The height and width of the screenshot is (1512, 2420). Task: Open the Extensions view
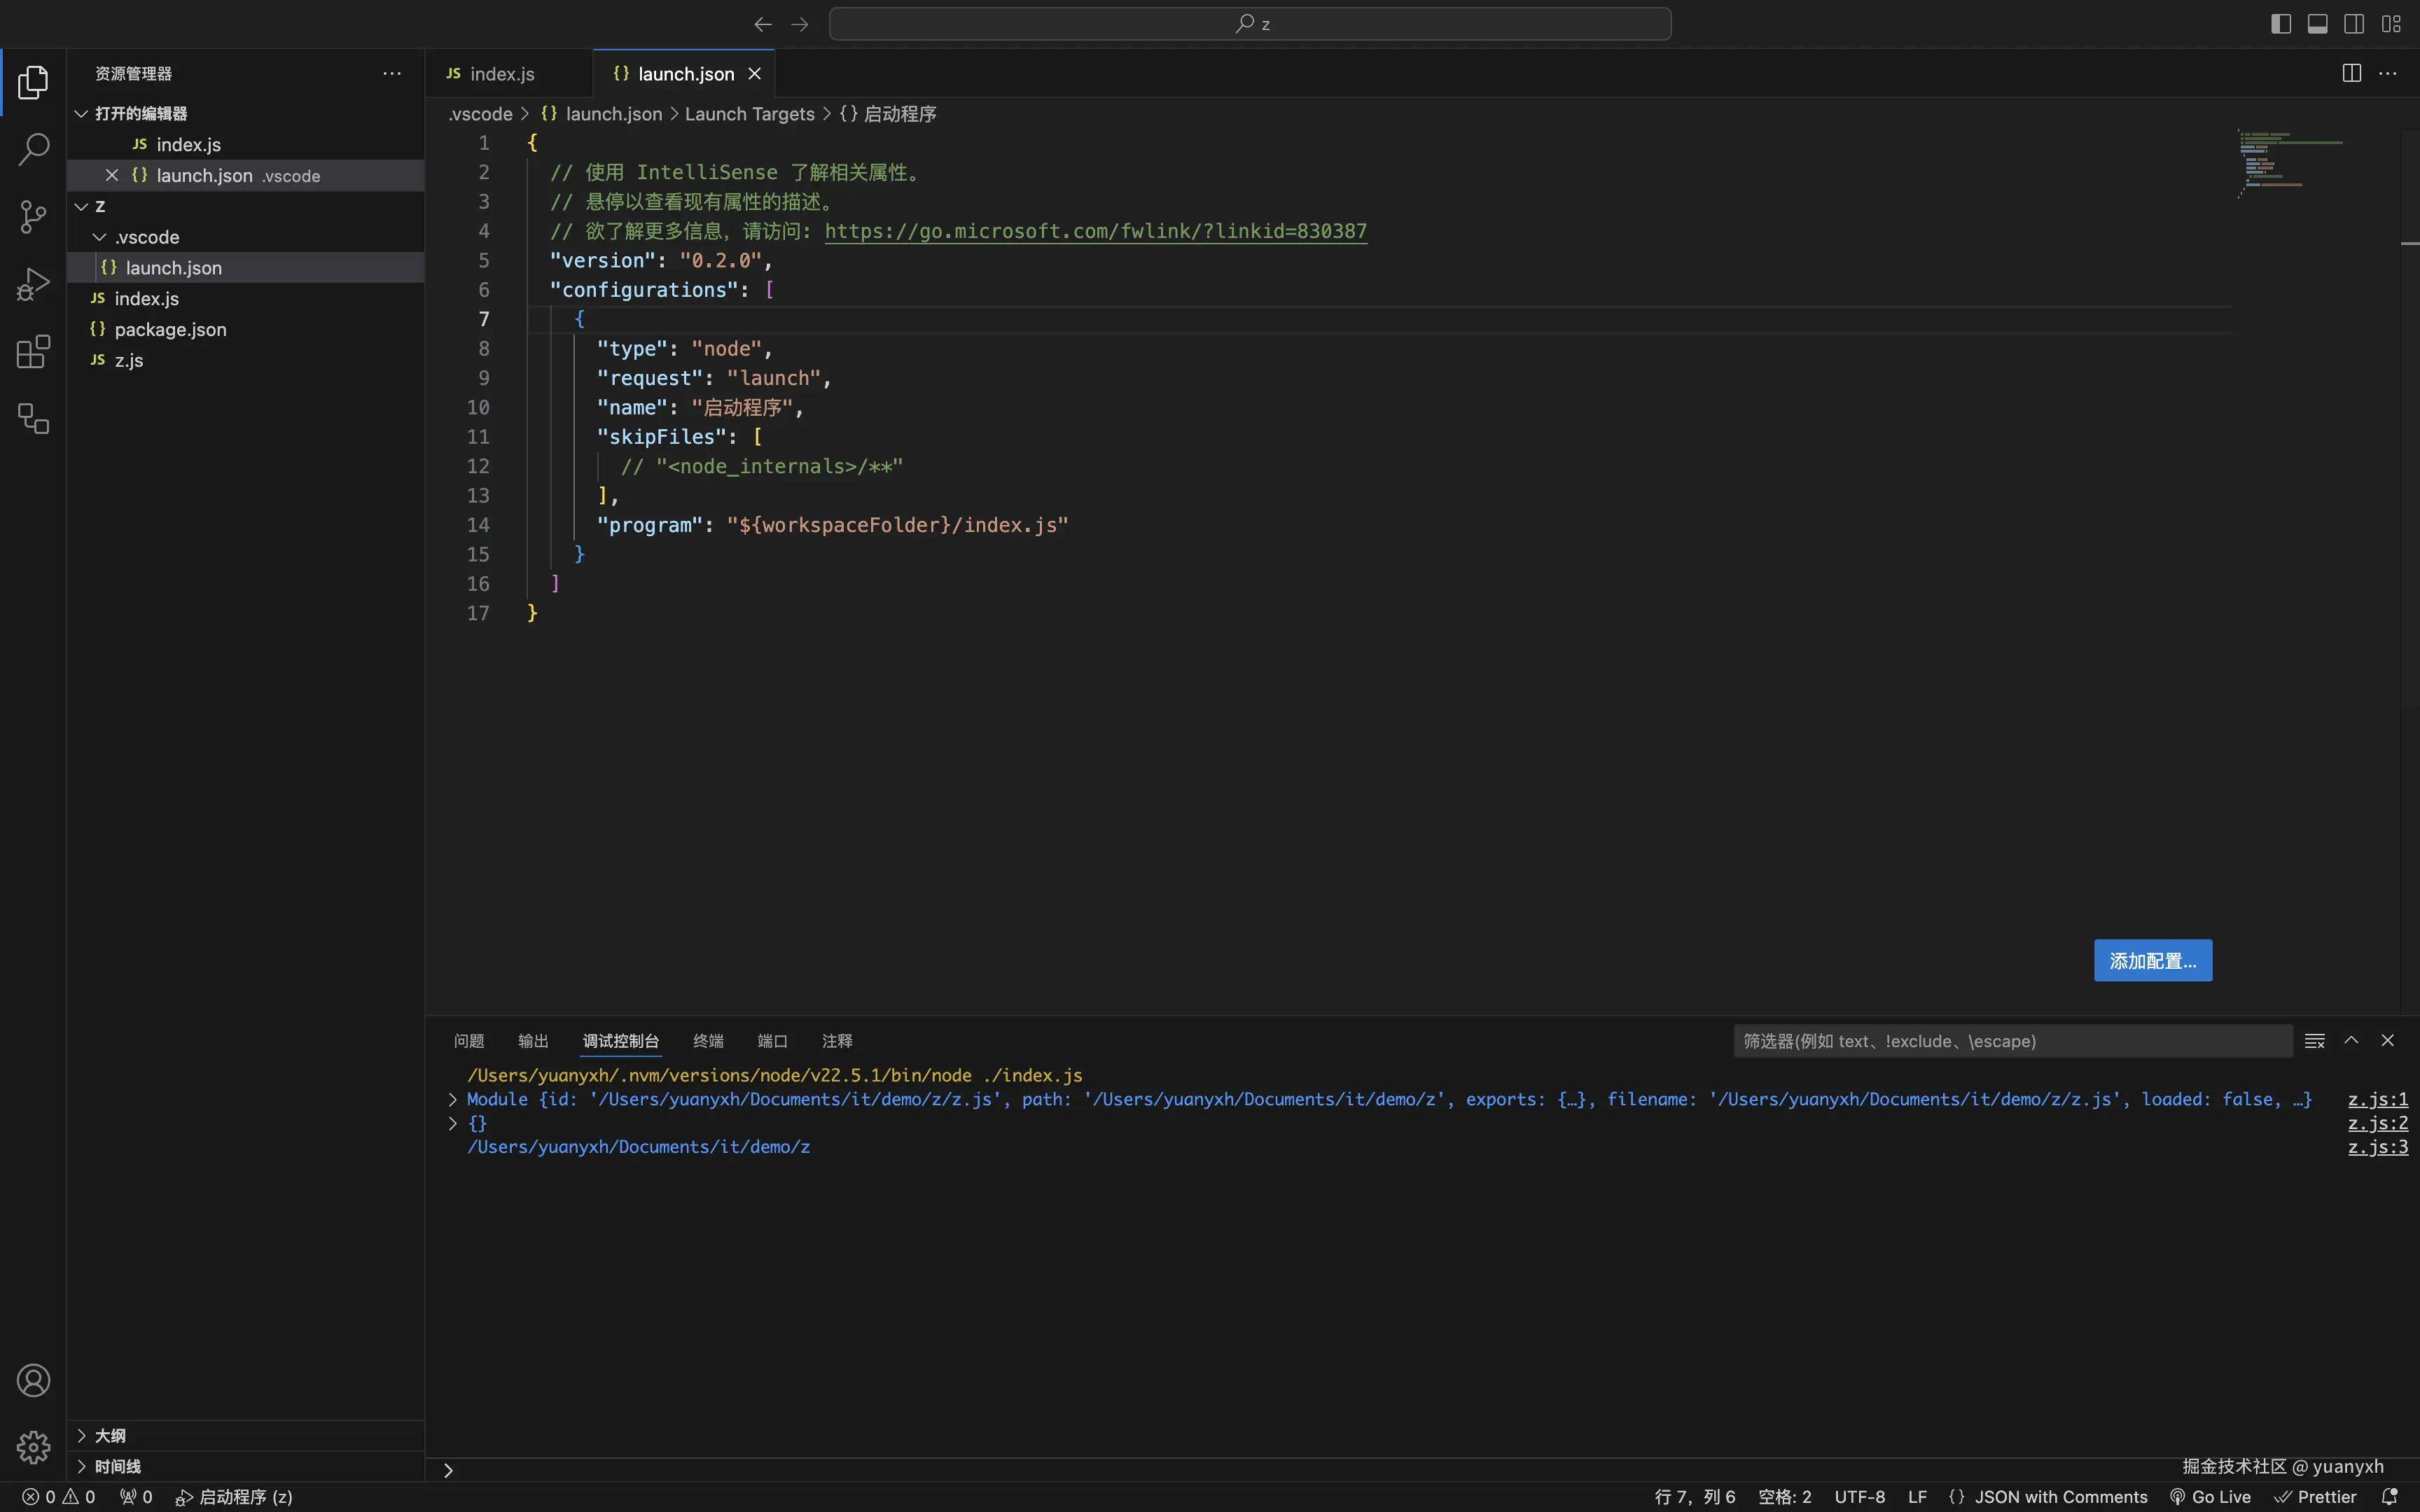33,351
